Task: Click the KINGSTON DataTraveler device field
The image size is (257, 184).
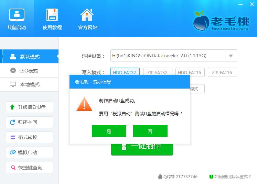Action: point(168,56)
